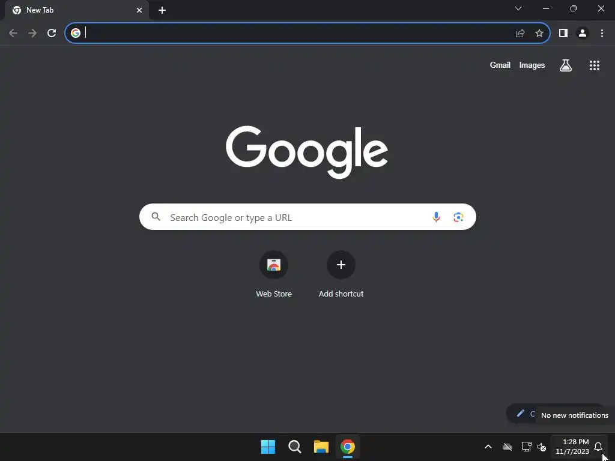615x461 pixels.
Task: Open a new tab with plus button
Action: pyautogui.click(x=162, y=10)
